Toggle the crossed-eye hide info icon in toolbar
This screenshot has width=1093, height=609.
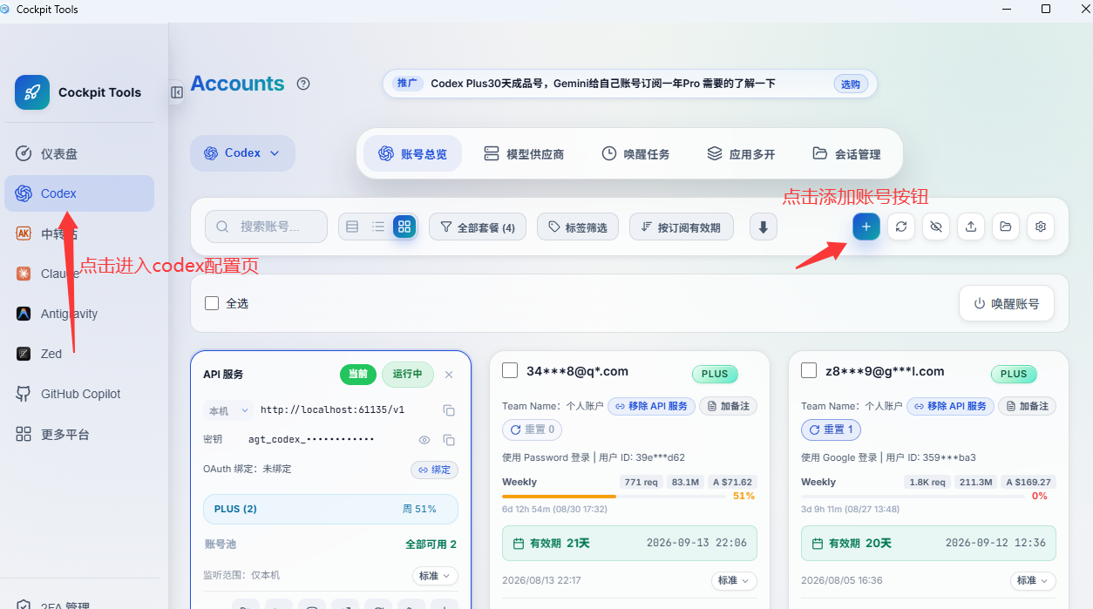[936, 227]
